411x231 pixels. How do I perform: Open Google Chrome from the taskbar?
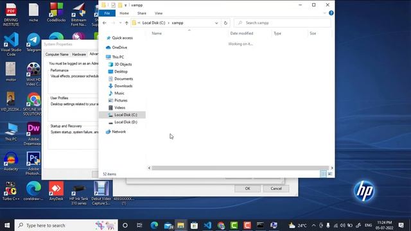click(221, 225)
